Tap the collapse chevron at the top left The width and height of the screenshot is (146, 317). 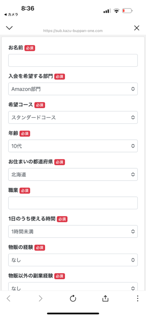(x=9, y=28)
